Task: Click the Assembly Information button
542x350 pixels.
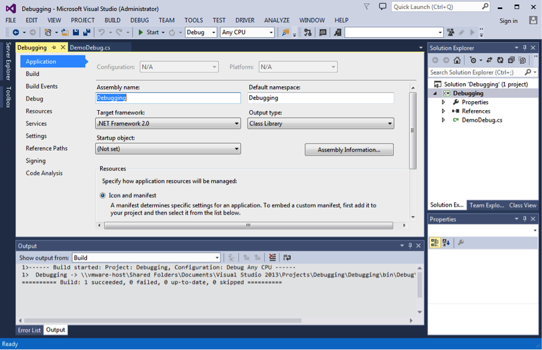Action: tap(349, 150)
